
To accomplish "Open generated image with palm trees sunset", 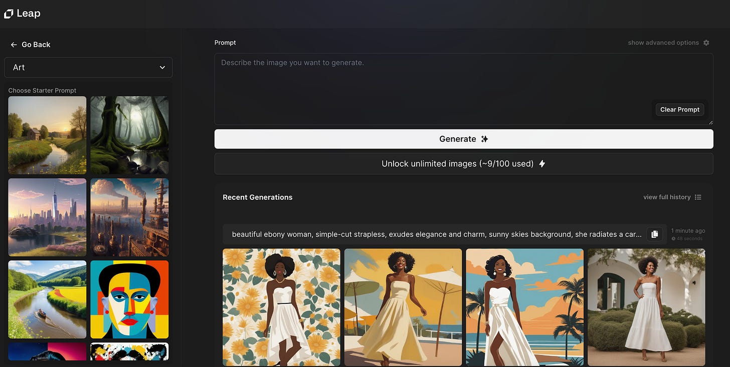I will 525,307.
